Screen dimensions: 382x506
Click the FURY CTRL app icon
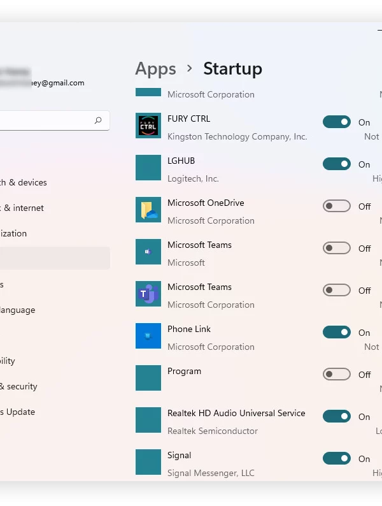pyautogui.click(x=148, y=126)
